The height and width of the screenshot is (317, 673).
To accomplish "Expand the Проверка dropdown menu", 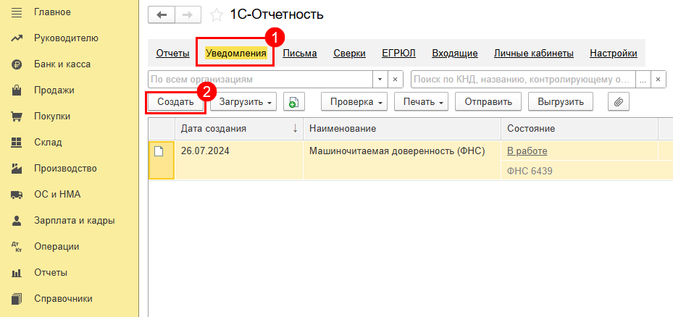I will (x=354, y=102).
